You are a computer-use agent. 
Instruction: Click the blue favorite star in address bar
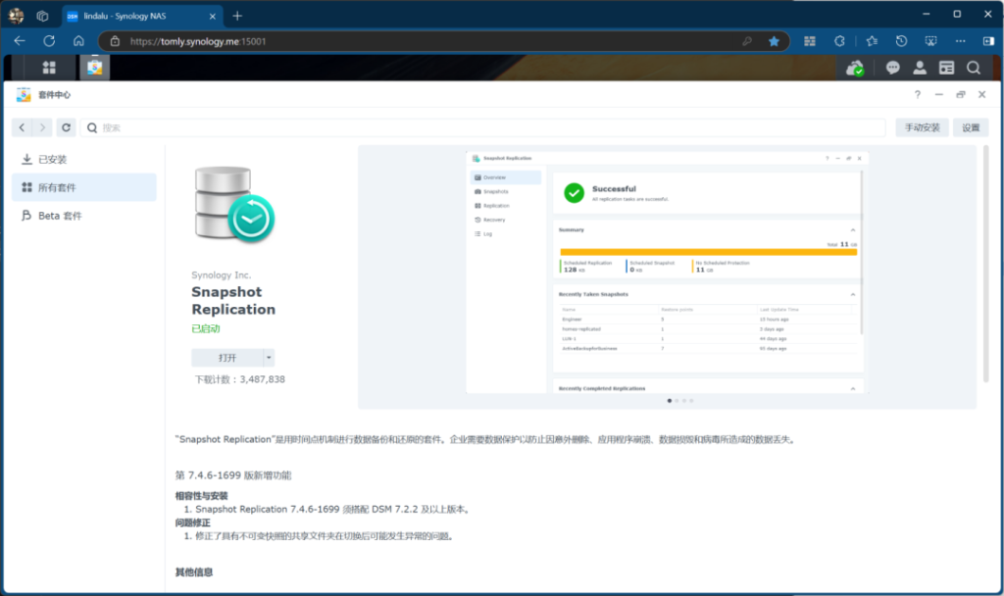tap(775, 41)
